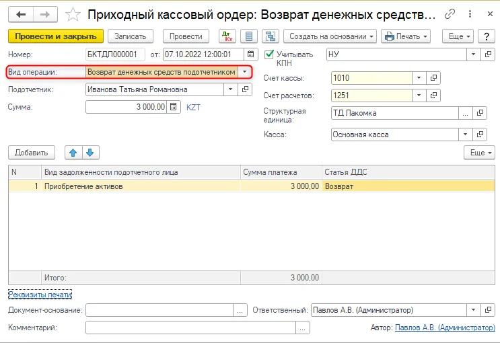500x343 pixels.
Task: Open Основная касса record card
Action: click(480, 135)
